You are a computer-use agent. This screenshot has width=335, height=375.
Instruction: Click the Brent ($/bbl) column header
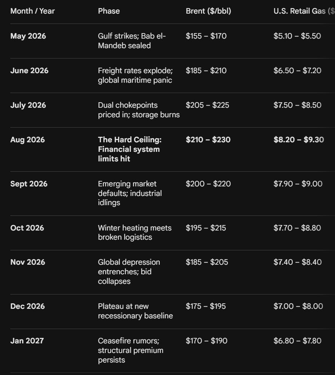[208, 11]
